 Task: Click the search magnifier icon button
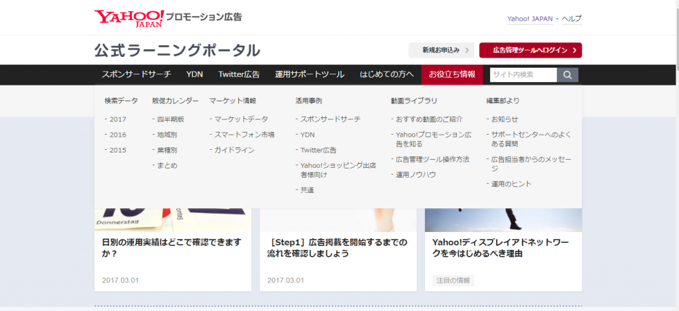[x=568, y=74]
